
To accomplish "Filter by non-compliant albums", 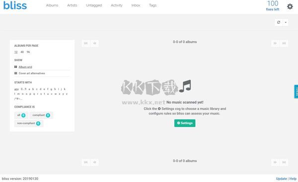I will tap(29, 123).
